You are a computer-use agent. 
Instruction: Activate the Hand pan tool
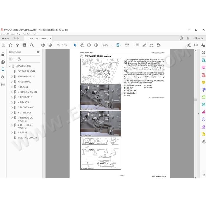click(82, 45)
